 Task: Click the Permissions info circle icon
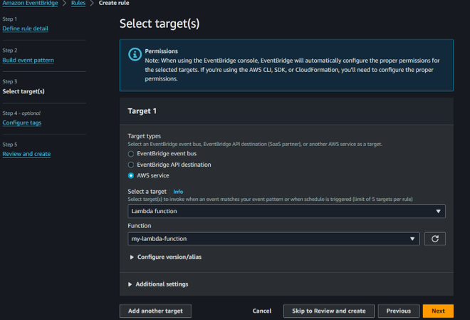132,54
